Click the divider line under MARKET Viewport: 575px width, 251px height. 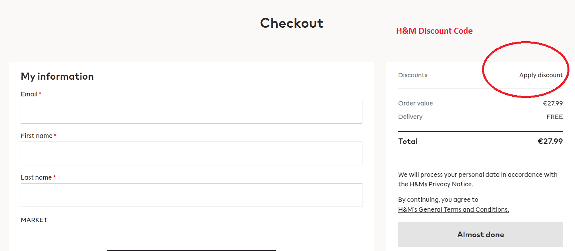[191, 251]
